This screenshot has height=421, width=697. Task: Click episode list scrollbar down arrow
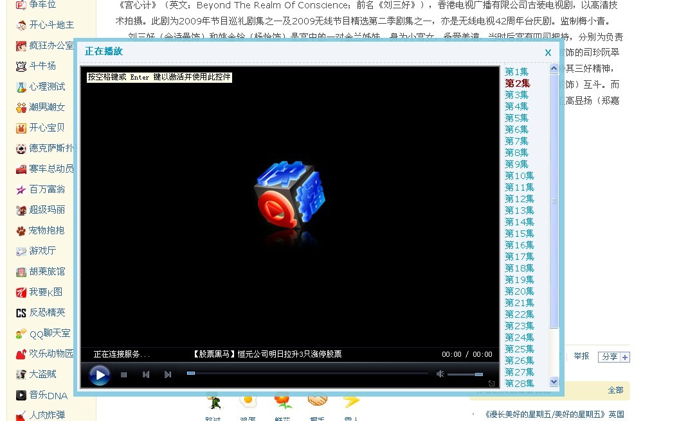(554, 381)
